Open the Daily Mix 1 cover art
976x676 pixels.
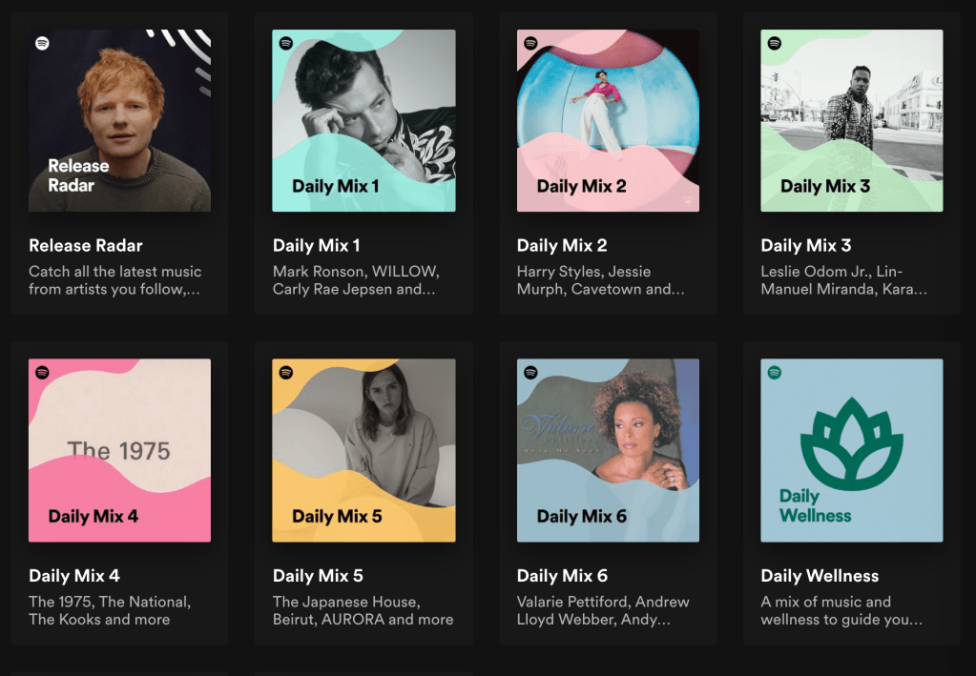363,120
